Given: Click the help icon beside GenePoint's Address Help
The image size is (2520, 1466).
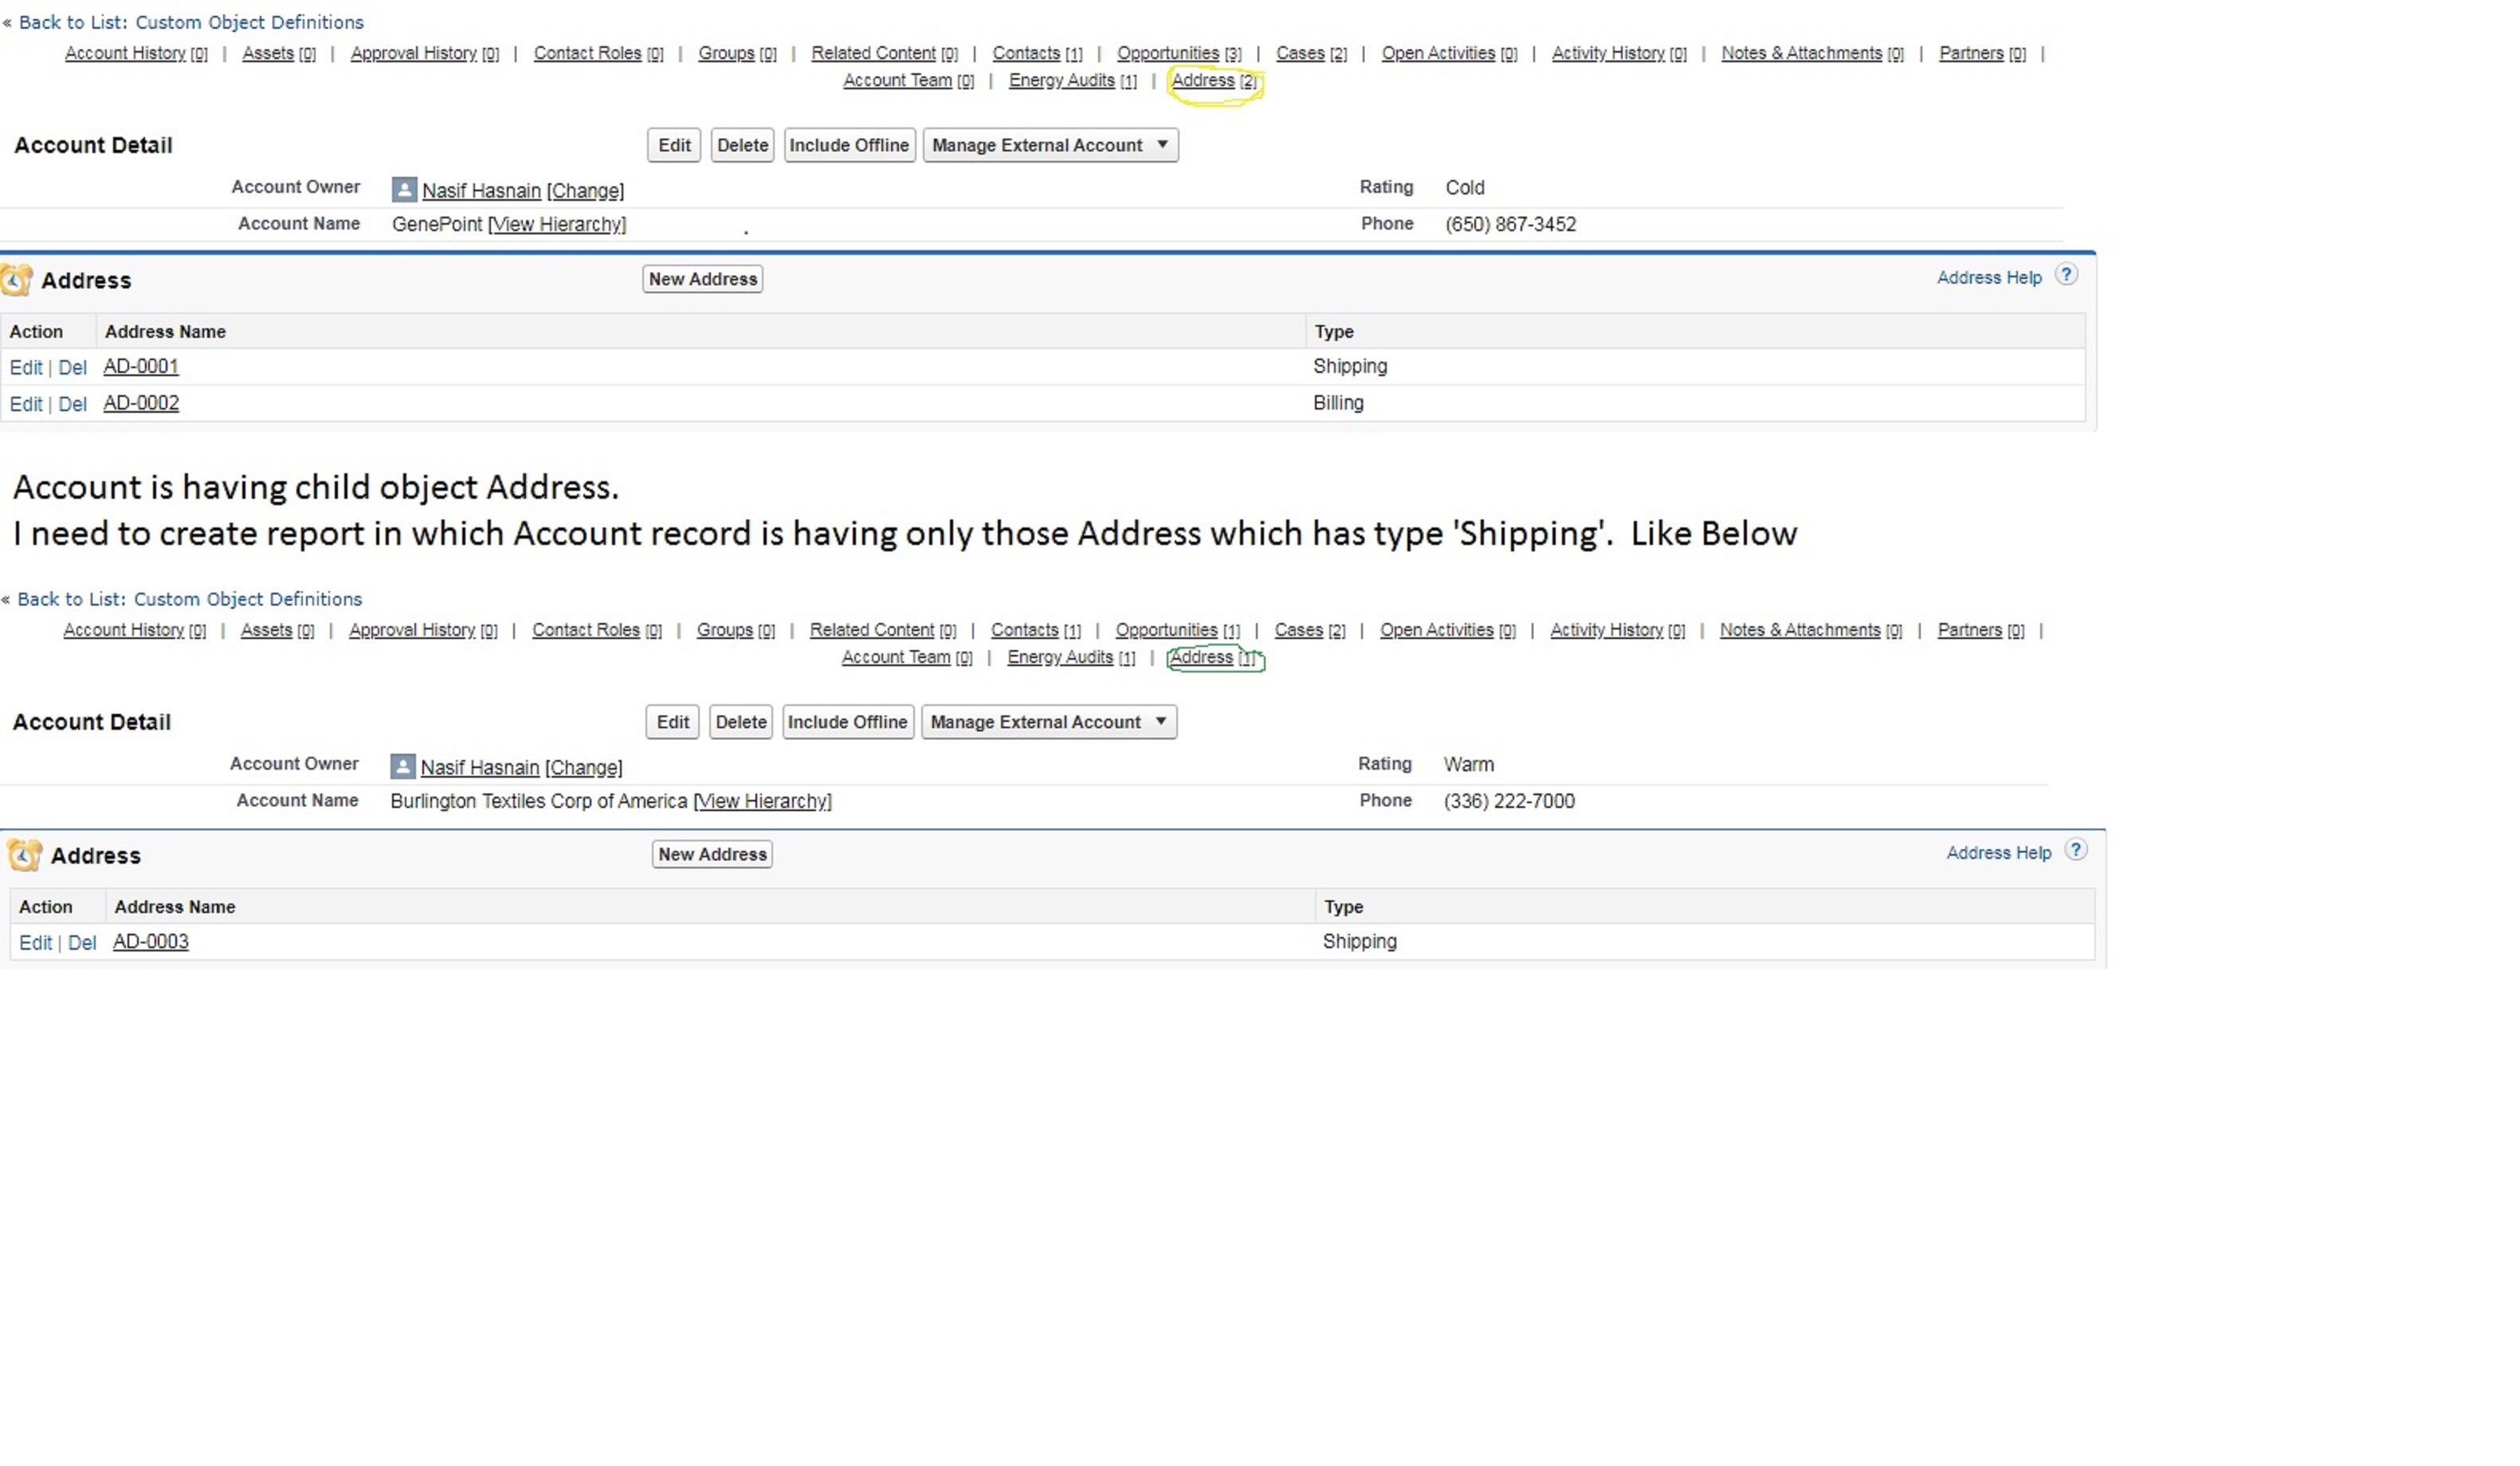Looking at the screenshot, I should pyautogui.click(x=2066, y=275).
